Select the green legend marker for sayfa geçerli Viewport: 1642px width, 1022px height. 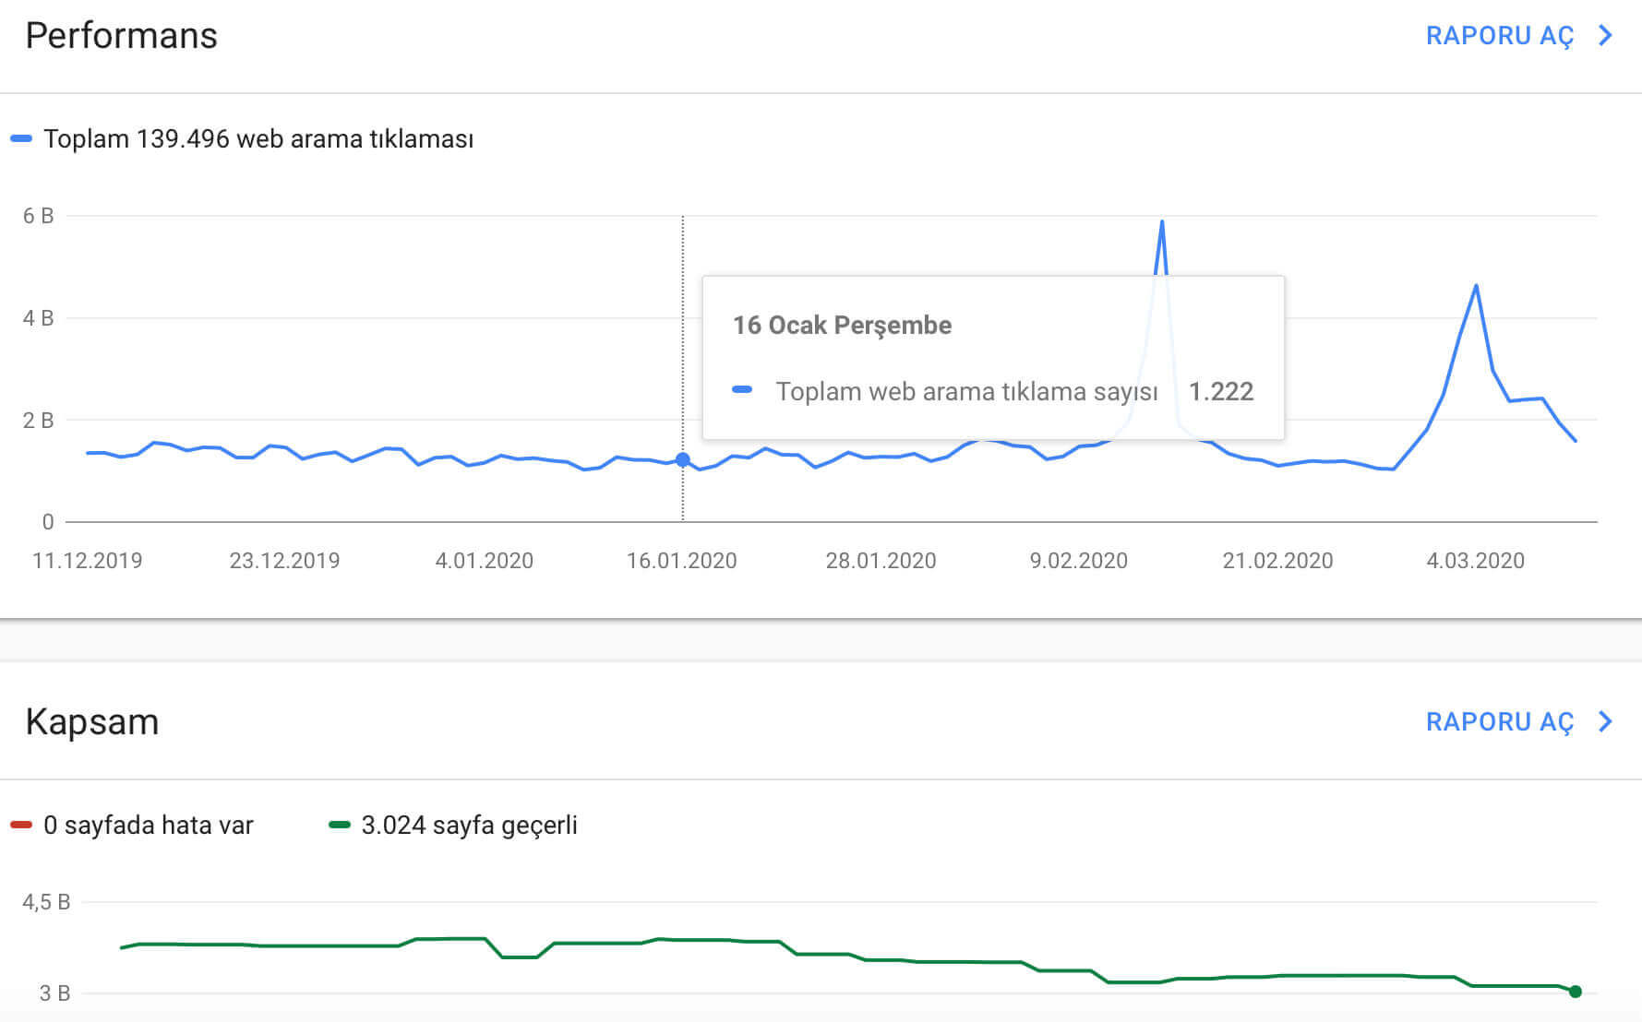coord(340,825)
